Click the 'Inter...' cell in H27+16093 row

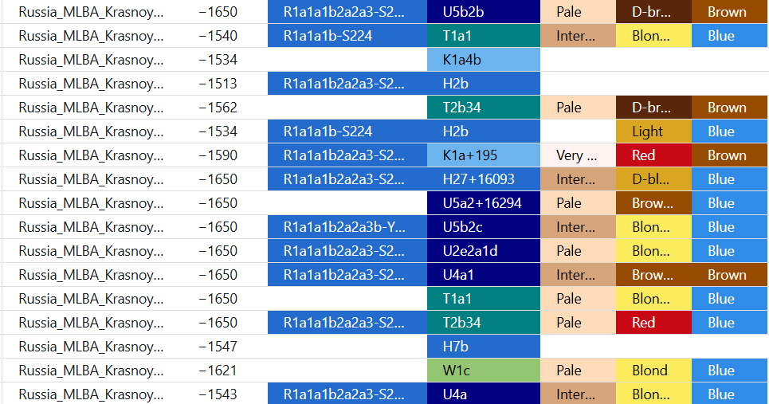pyautogui.click(x=578, y=179)
